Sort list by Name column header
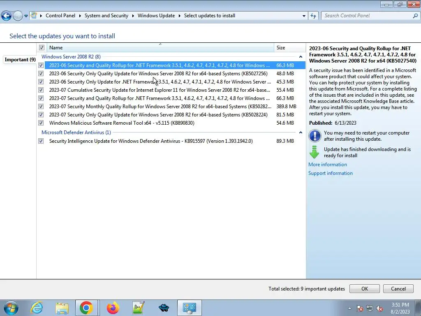The image size is (421, 316). [x=160, y=48]
